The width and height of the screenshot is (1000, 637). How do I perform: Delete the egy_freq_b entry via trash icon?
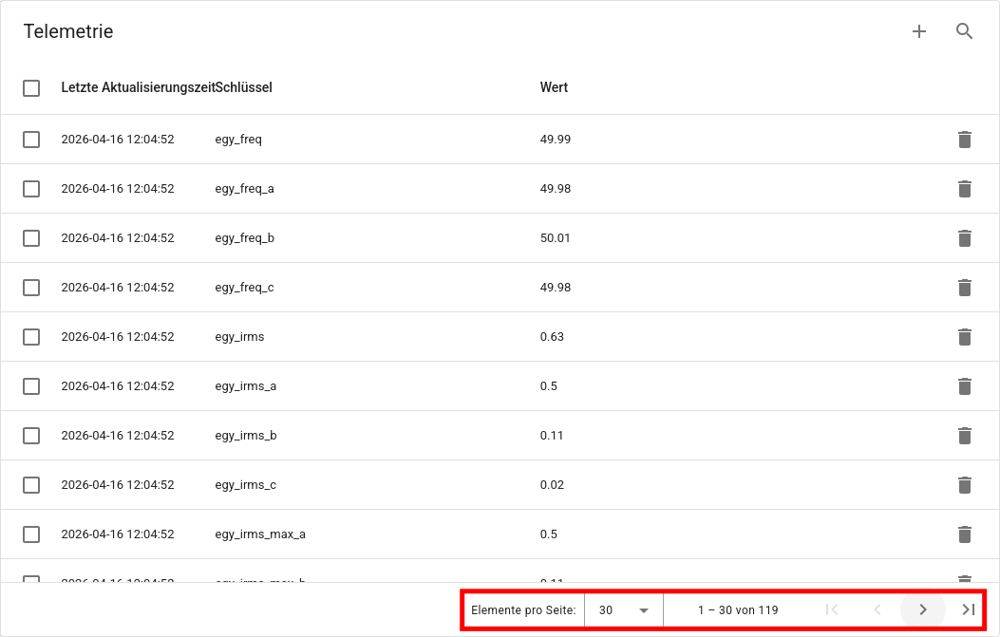[964, 238]
